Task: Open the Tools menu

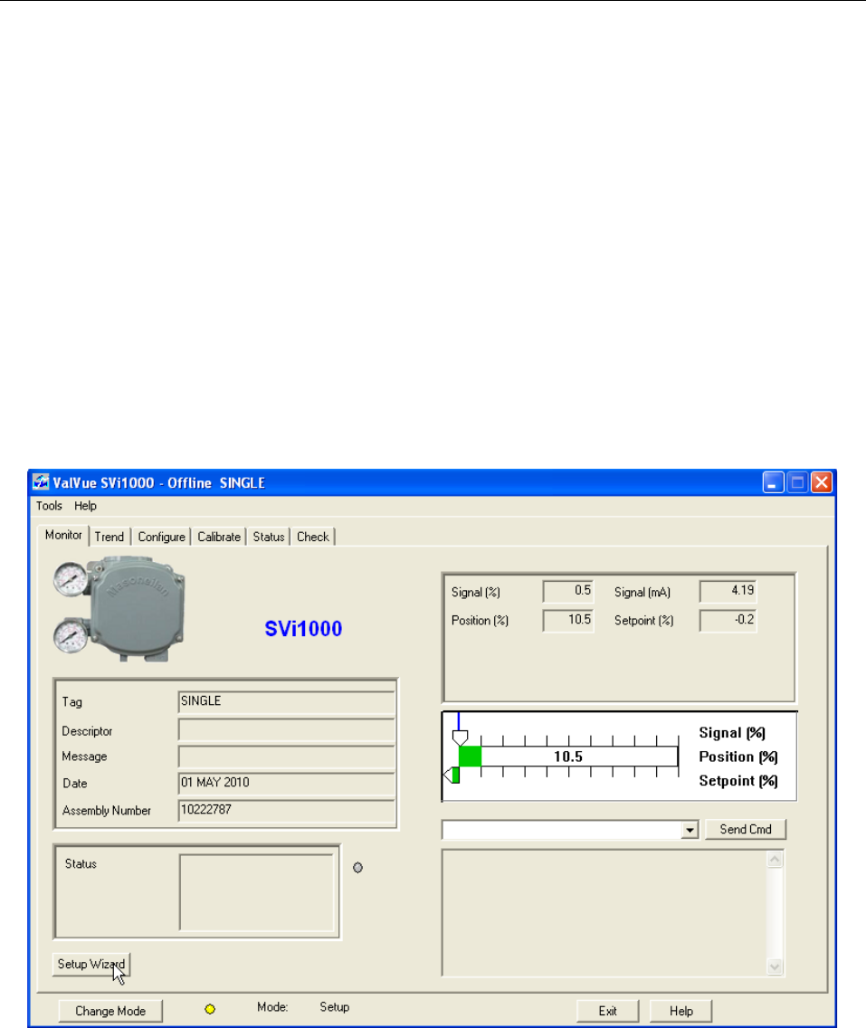Action: [x=49, y=506]
